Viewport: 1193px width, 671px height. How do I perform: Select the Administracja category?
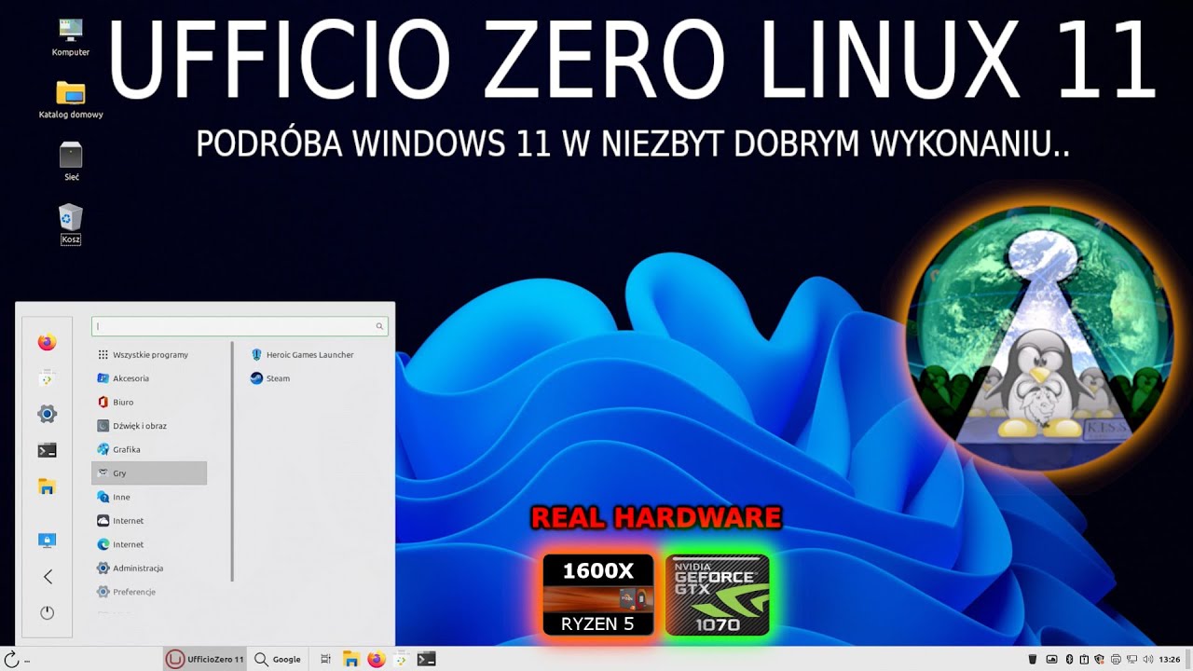click(149, 568)
